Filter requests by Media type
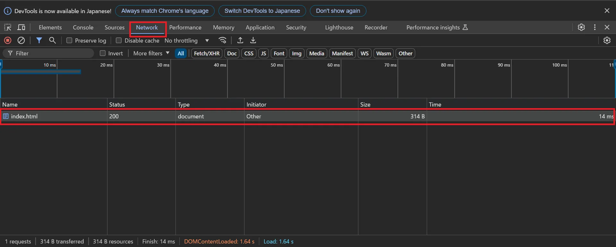 317,53
